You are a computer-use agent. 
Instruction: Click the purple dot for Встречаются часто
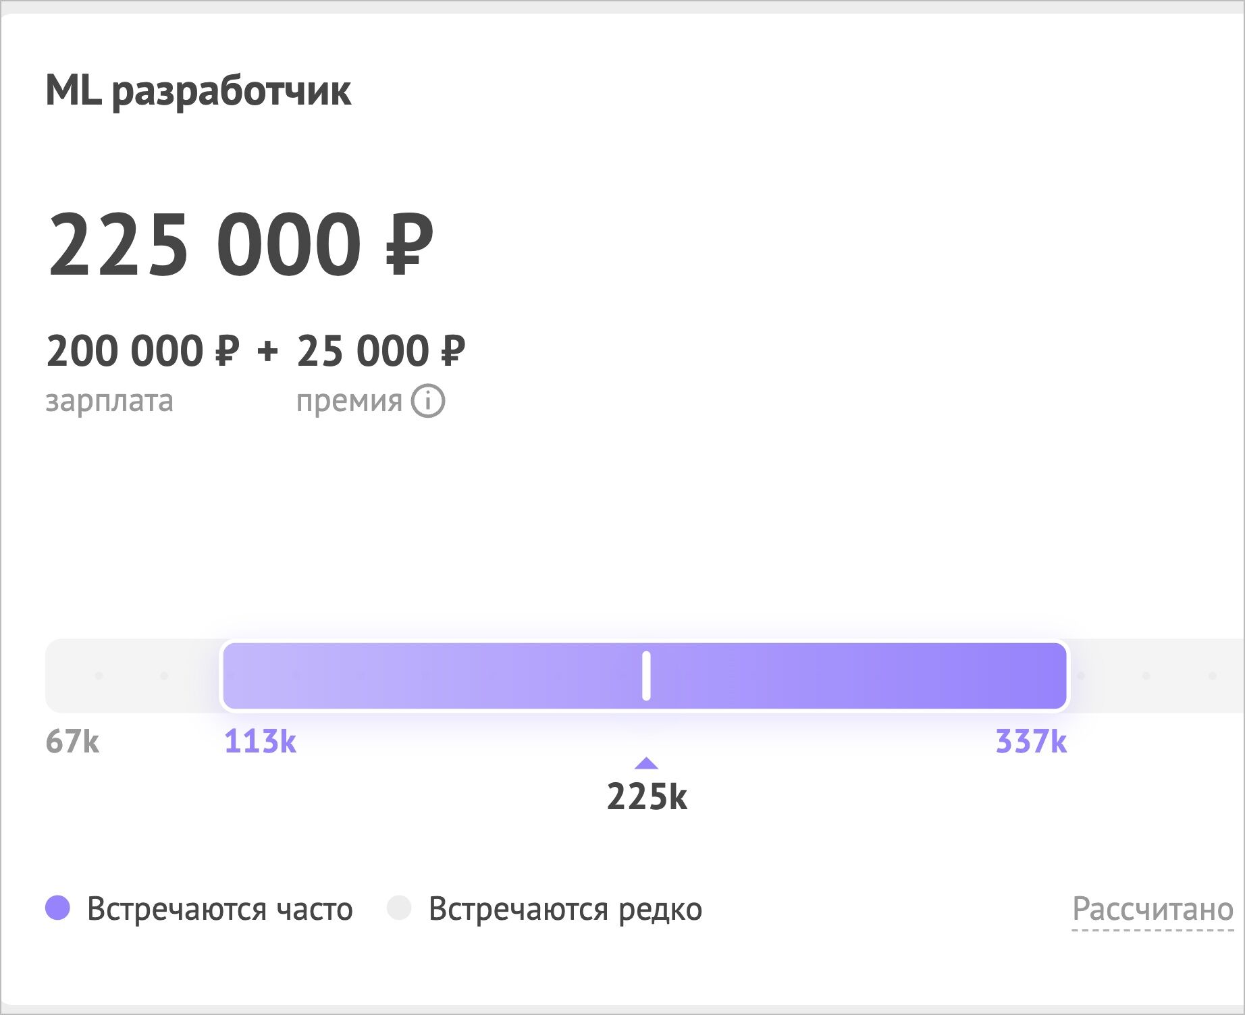(57, 908)
